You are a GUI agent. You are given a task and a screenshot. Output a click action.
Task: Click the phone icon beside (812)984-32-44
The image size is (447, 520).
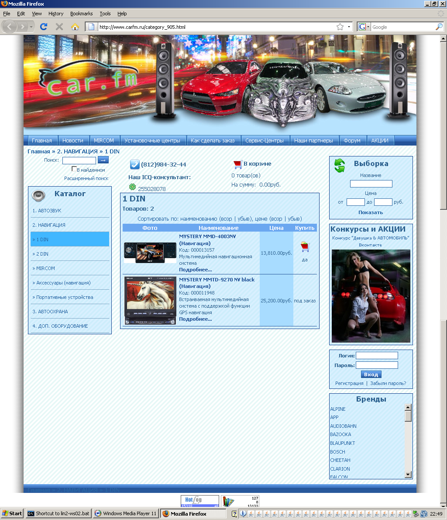coord(134,164)
